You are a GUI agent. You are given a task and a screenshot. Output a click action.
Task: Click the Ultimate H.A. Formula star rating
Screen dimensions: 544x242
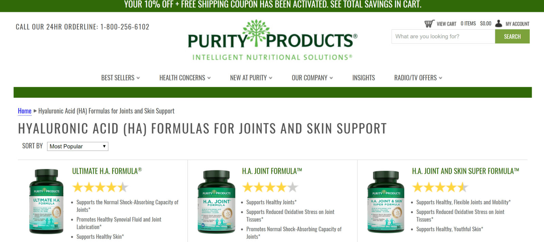(100, 187)
